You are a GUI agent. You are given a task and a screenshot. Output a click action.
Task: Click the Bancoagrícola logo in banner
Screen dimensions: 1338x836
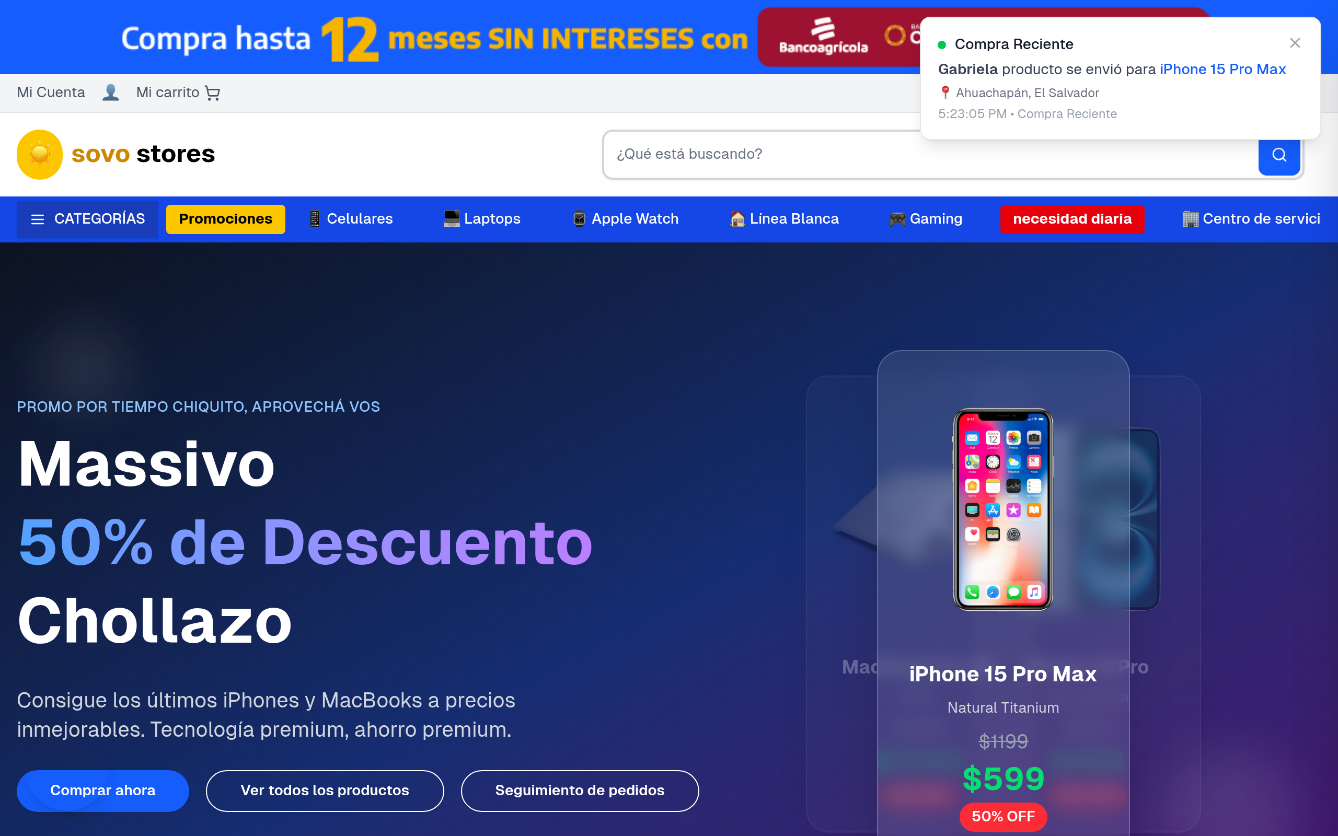(x=823, y=37)
